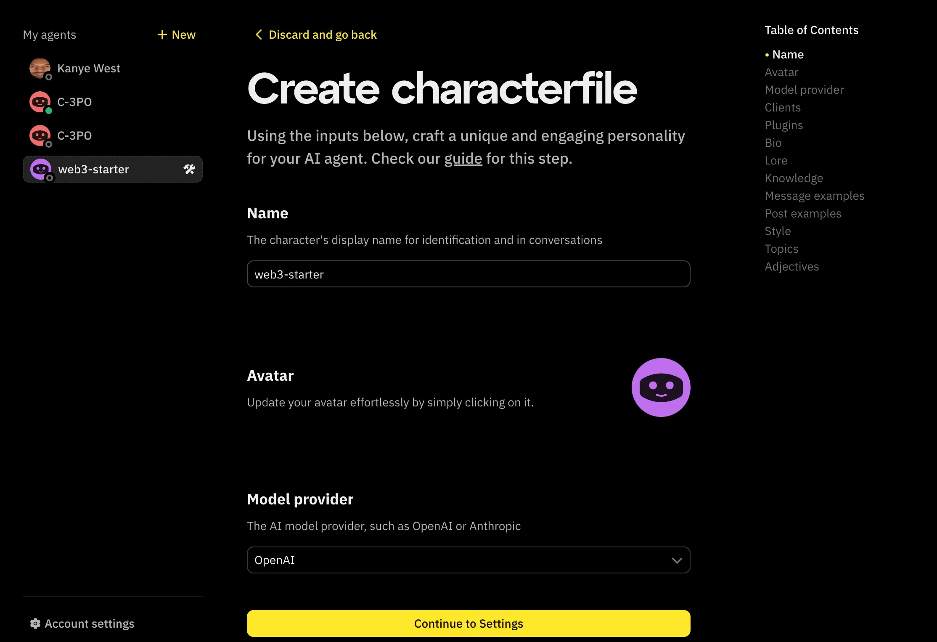Click the dropdown chevron arrow for OpenAI

(x=677, y=560)
